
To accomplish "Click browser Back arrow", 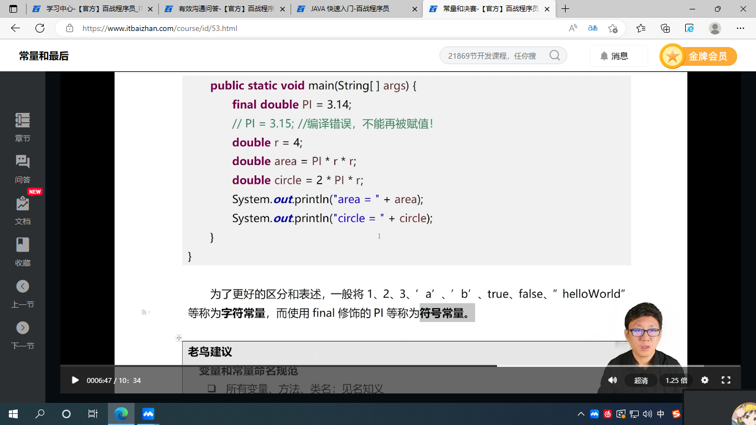I will (15, 28).
